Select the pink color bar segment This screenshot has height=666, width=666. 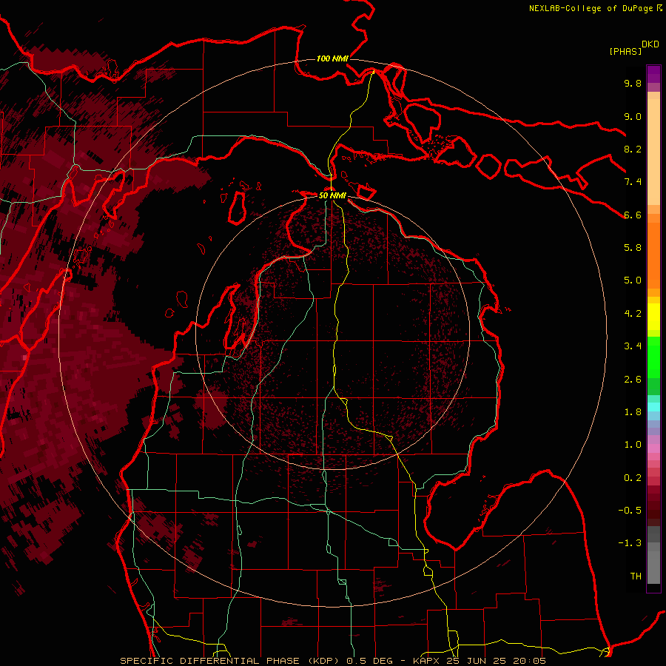(x=653, y=448)
